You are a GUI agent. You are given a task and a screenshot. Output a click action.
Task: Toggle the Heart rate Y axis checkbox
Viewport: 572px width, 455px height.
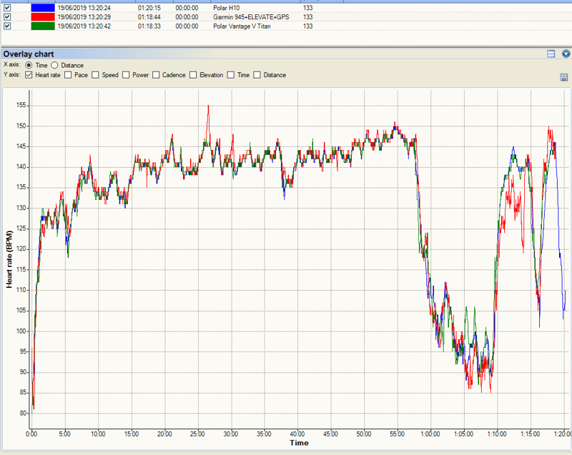point(29,75)
